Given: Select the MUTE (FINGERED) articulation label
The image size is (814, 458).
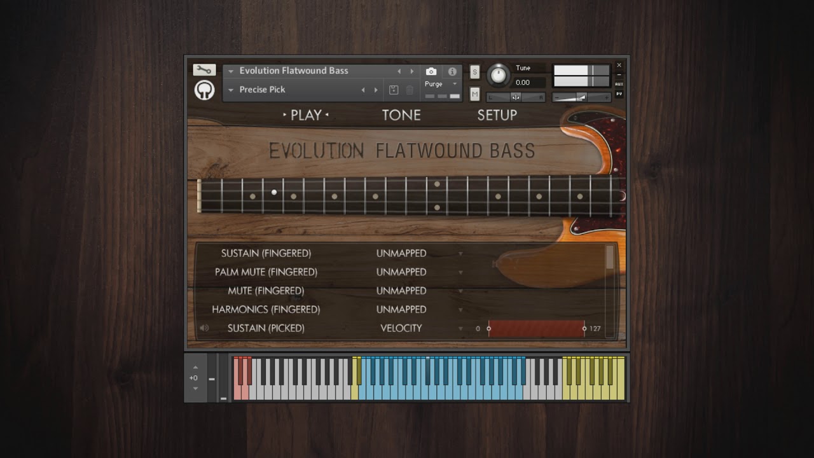Looking at the screenshot, I should (266, 291).
